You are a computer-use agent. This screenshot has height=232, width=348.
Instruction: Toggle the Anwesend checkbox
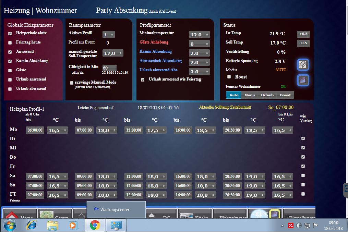(10, 52)
